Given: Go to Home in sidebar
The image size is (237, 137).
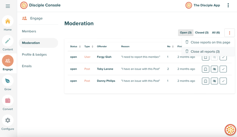Looking at the screenshot, I should click(8, 23).
